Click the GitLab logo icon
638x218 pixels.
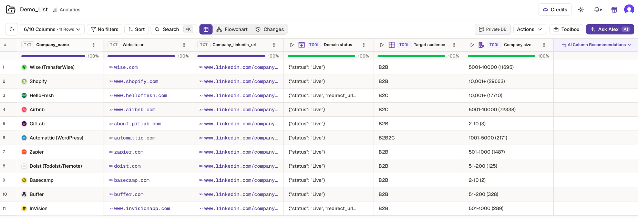tap(24, 124)
